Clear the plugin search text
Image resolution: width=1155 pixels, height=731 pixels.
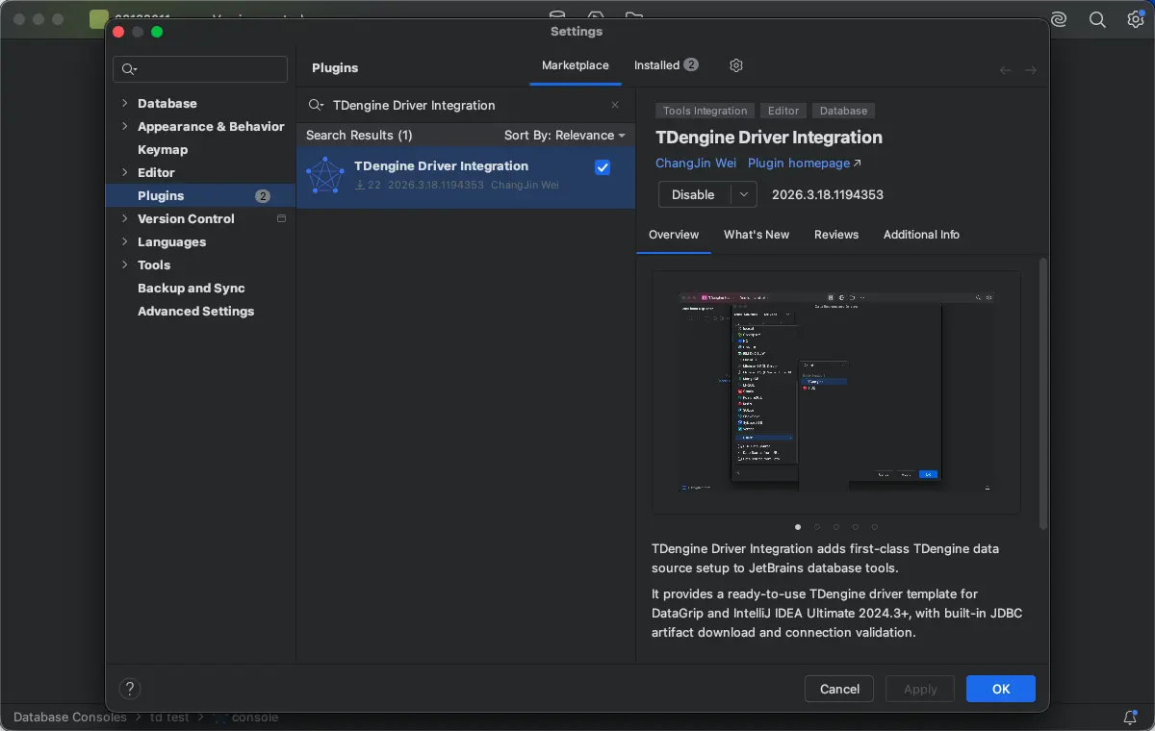coord(615,105)
